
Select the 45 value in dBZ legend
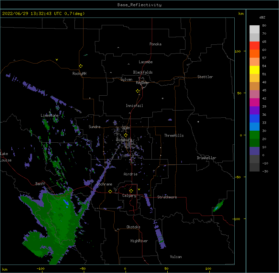pyautogui.click(x=264, y=90)
